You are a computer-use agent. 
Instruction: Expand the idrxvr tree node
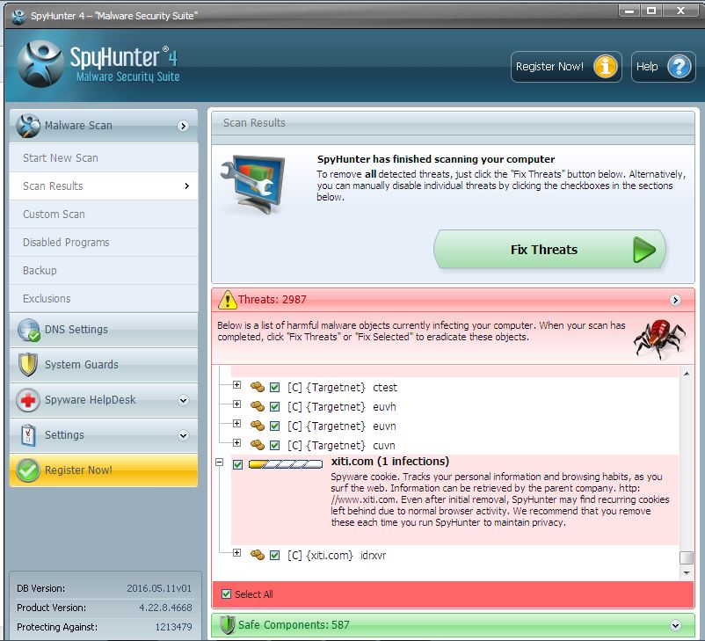point(237,552)
